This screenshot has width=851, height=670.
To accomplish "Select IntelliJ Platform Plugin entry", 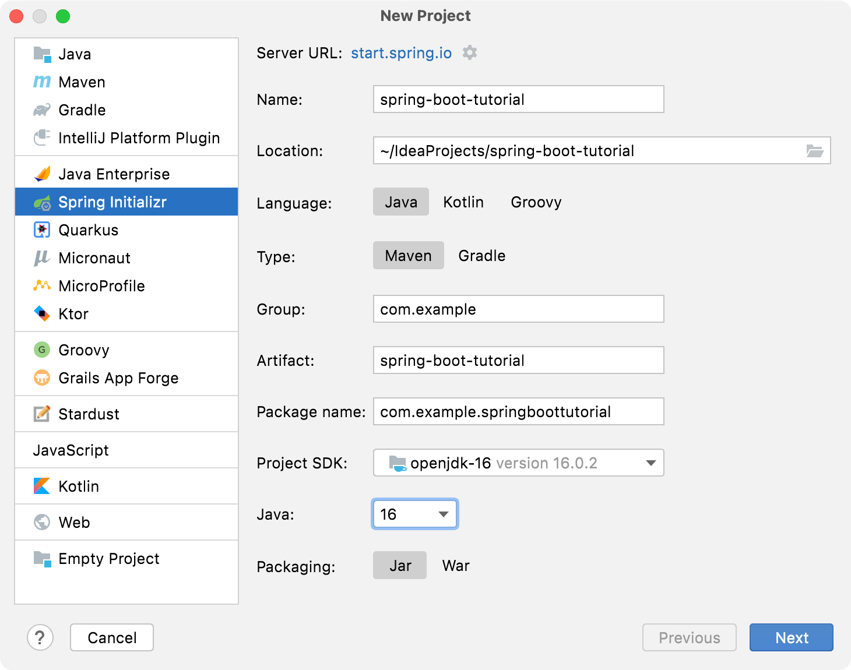I will pos(126,138).
